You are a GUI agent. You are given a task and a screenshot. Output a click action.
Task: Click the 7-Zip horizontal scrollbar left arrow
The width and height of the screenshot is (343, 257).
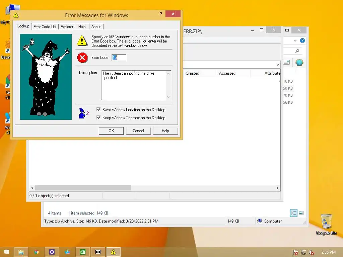click(32, 188)
